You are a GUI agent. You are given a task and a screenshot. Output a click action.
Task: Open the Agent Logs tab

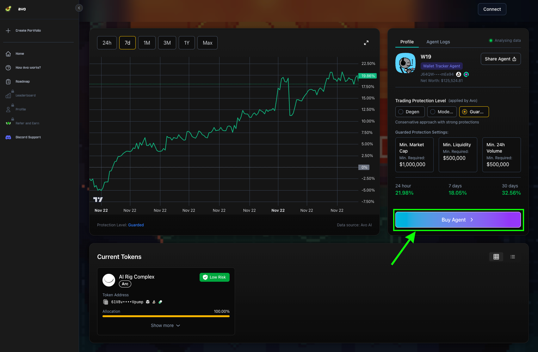(438, 42)
